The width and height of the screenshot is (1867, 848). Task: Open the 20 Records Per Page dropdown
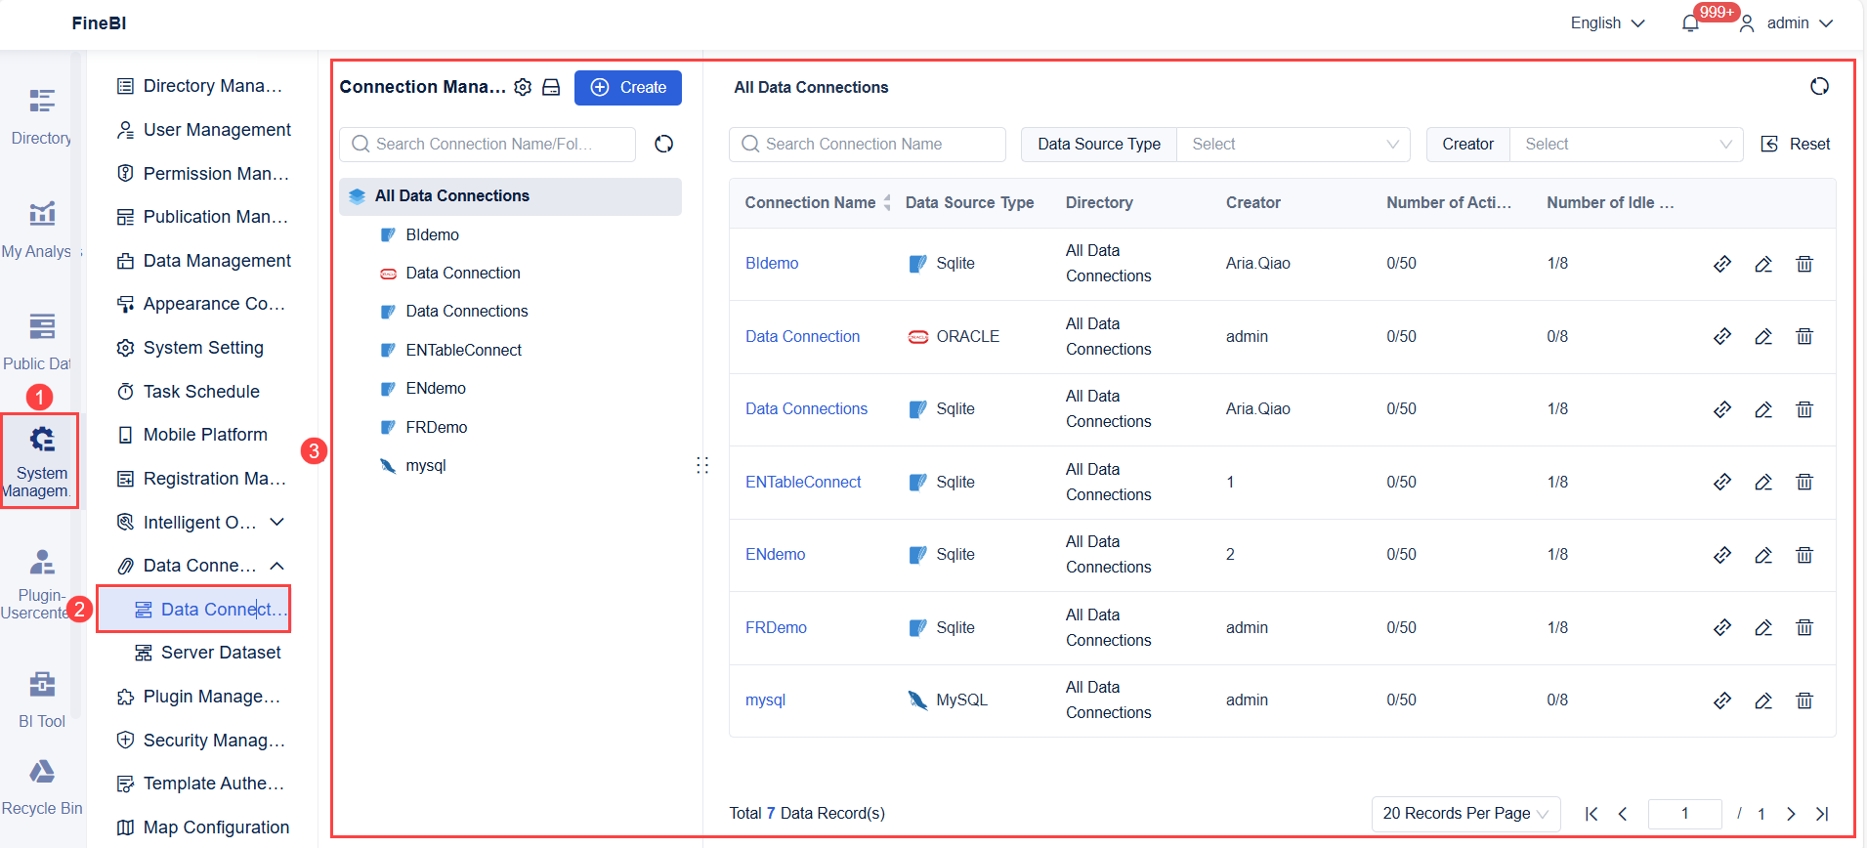[x=1465, y=814]
